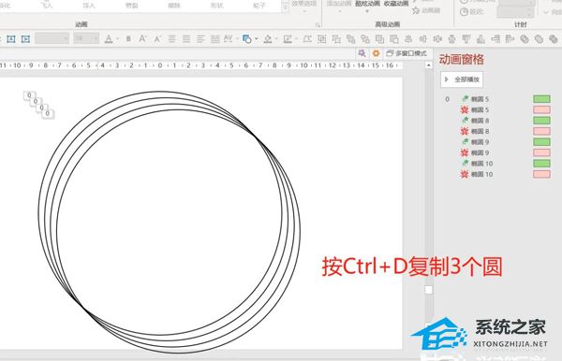Screen dimensions: 562x361
Task: Toggle left text alignment
Action: pos(200,38)
